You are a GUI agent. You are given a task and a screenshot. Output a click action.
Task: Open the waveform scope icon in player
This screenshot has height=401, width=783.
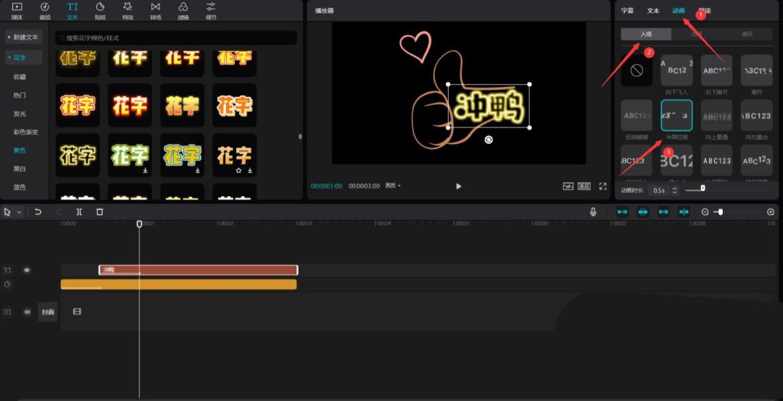pyautogui.click(x=568, y=186)
